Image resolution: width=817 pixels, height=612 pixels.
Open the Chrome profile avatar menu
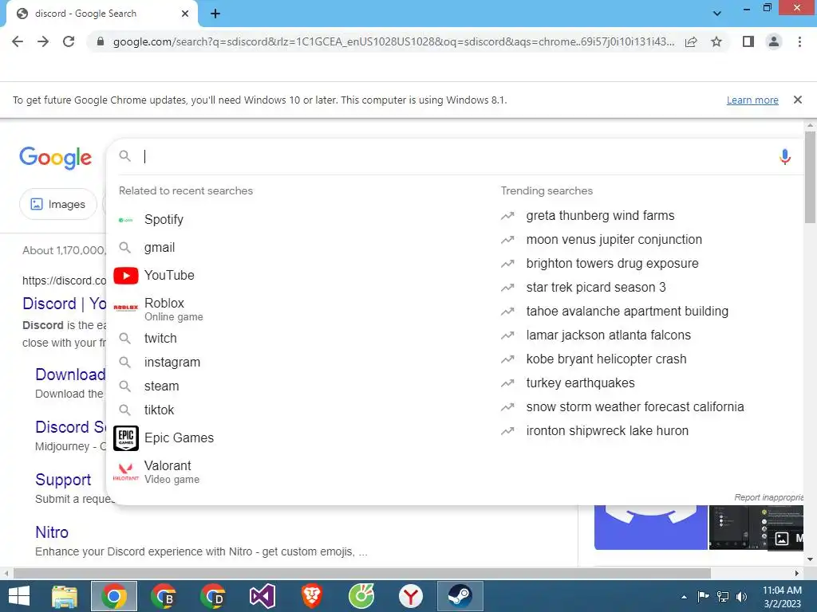coord(774,41)
